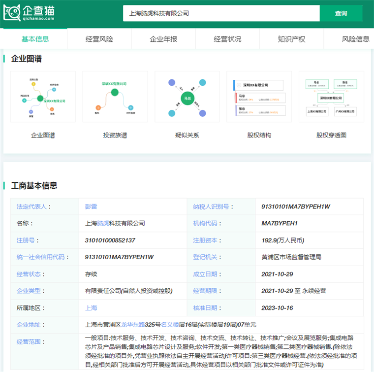
Task: Select establishment date 2021-10-29
Action: point(277,274)
